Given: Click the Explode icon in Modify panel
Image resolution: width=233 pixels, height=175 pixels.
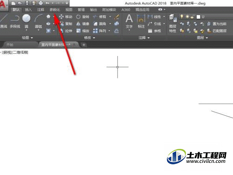Looking at the screenshot, I should 116,24.
